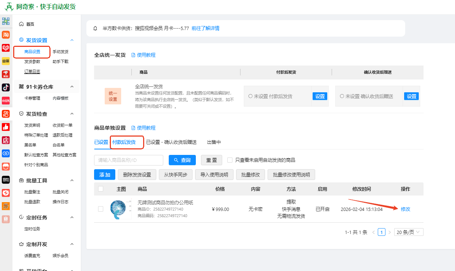Open the red thumbs-up platform icon
Image resolution: width=455 pixels, height=271 pixels.
click(x=6, y=127)
